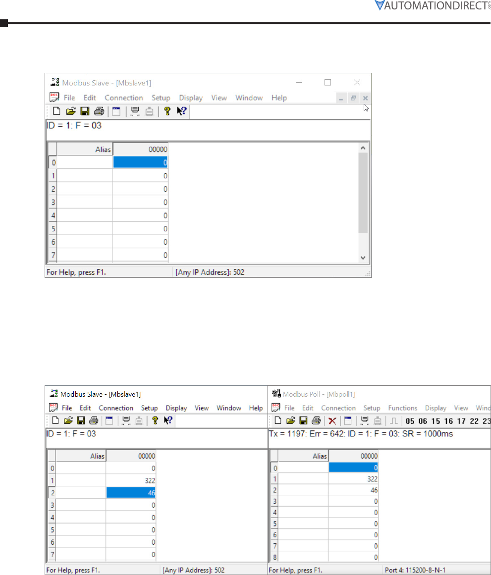Screen dimensions: 491x575
Task: Click New document icon in upper Modbus Slave window
Action: 56,111
